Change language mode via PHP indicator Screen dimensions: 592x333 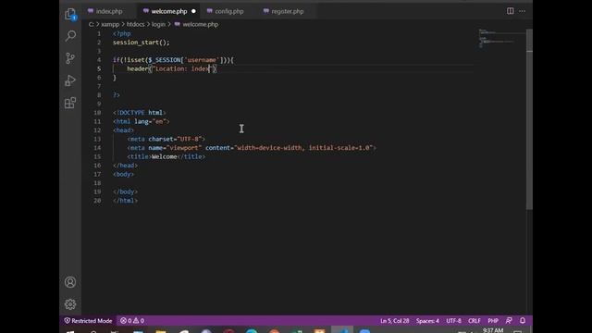point(493,321)
